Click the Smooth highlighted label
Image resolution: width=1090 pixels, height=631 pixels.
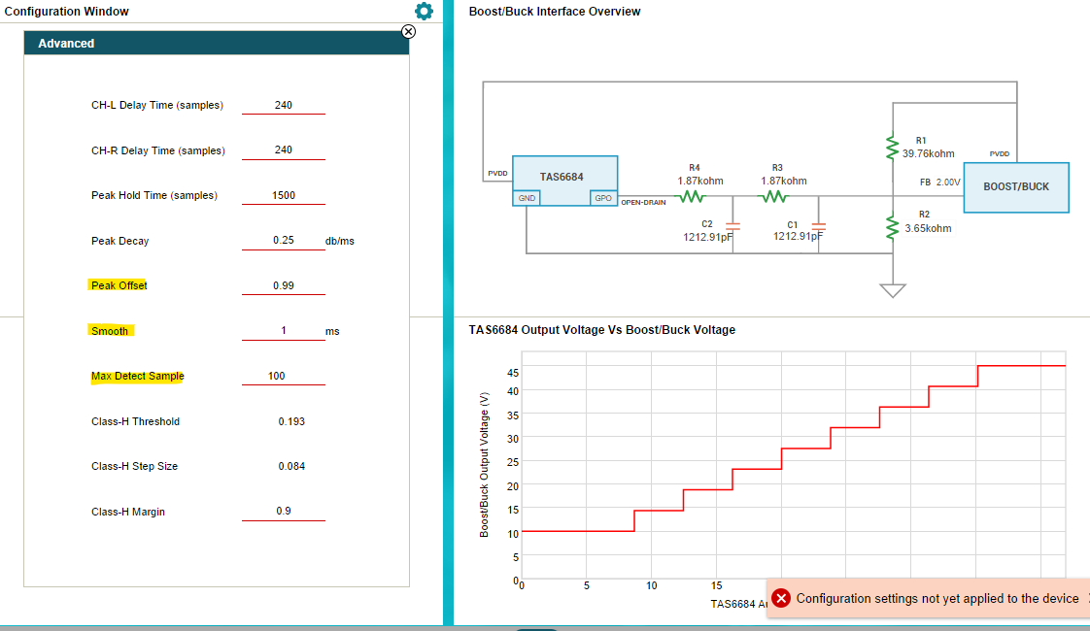(x=111, y=331)
